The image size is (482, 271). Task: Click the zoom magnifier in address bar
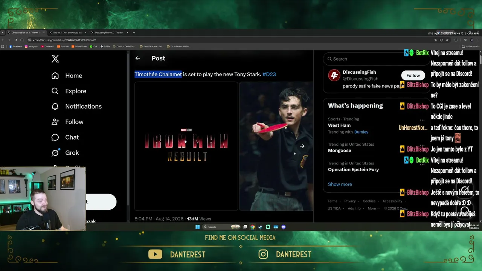click(436, 40)
